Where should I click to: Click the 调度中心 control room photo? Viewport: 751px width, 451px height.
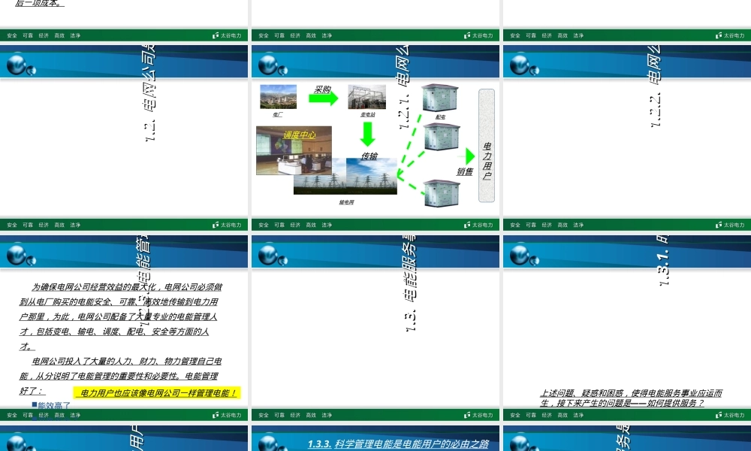[x=294, y=150]
